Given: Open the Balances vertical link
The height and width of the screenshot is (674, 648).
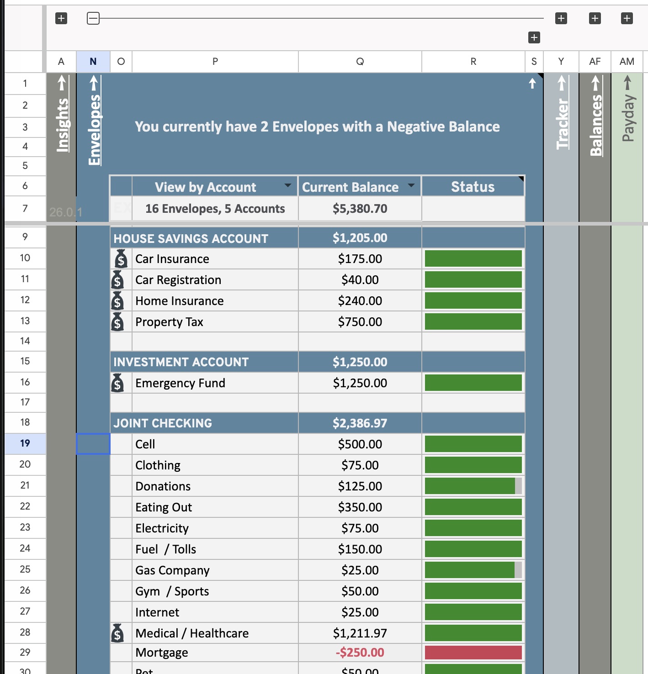Looking at the screenshot, I should tap(595, 116).
